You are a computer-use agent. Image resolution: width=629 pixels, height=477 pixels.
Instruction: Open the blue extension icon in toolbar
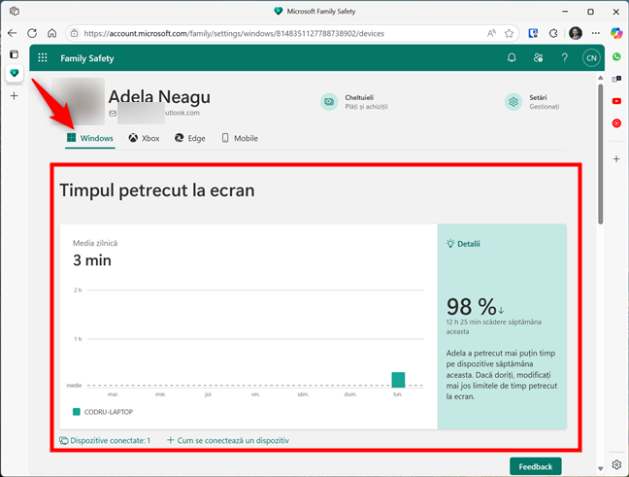click(533, 33)
